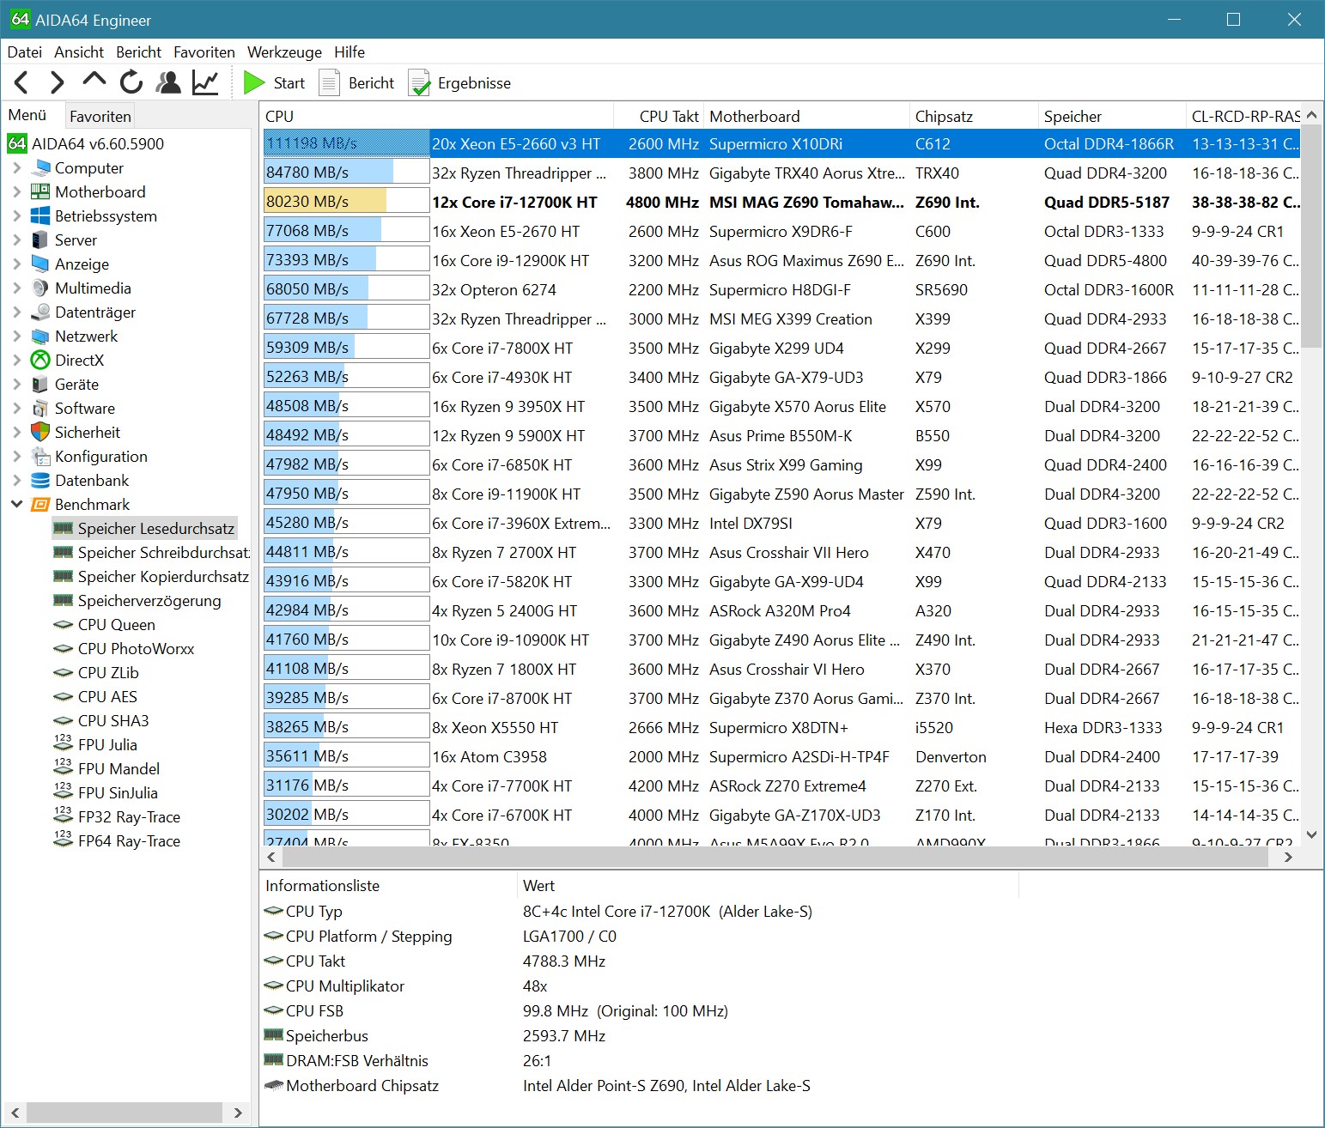
Task: Open the Werkzeuge menu
Action: tap(285, 52)
